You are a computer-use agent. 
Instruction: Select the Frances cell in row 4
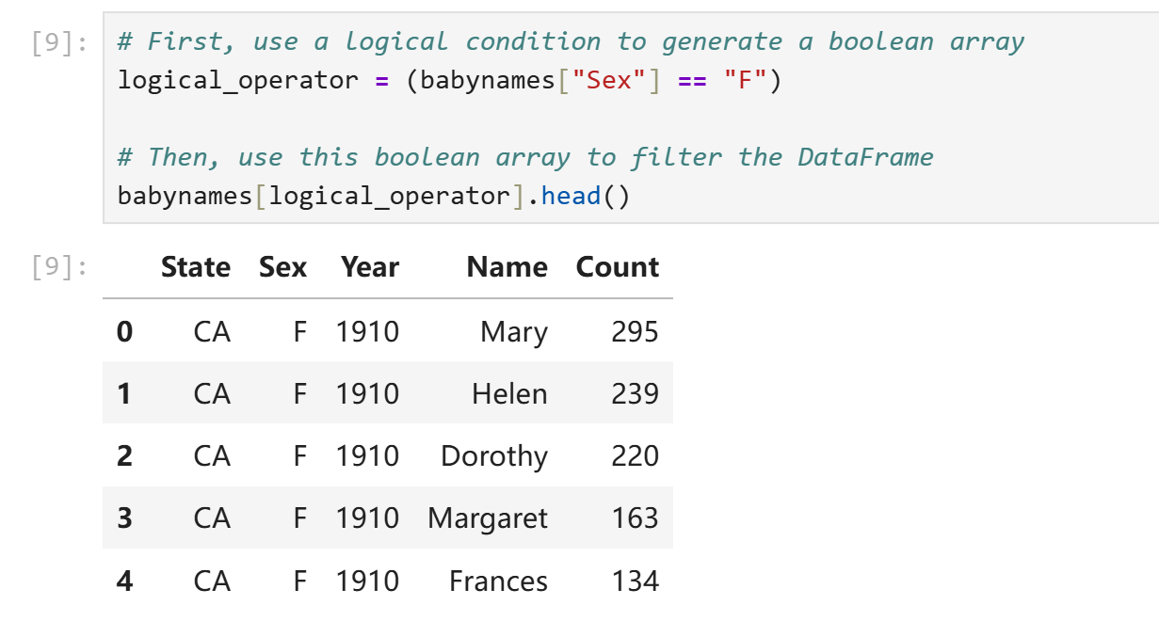click(x=498, y=581)
